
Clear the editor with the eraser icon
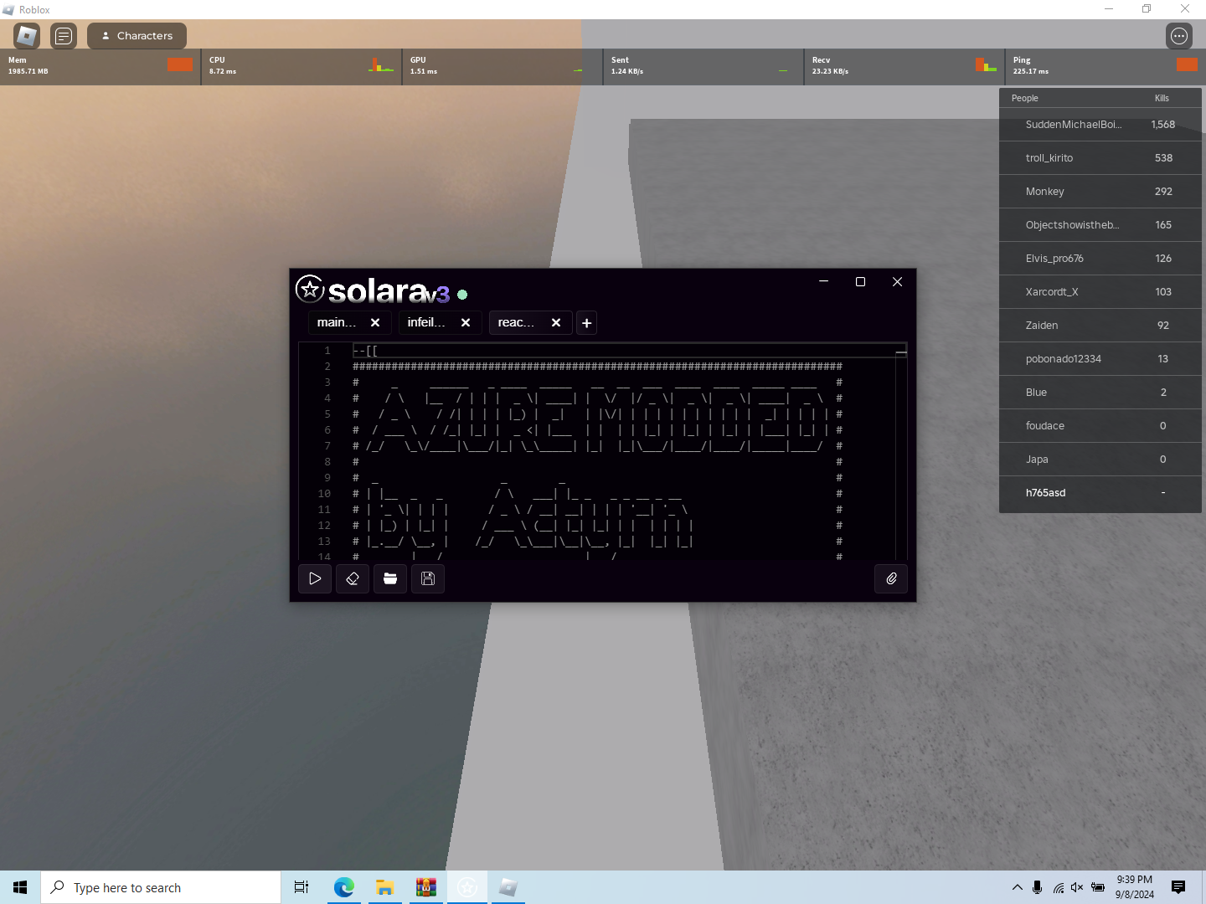[x=353, y=578]
